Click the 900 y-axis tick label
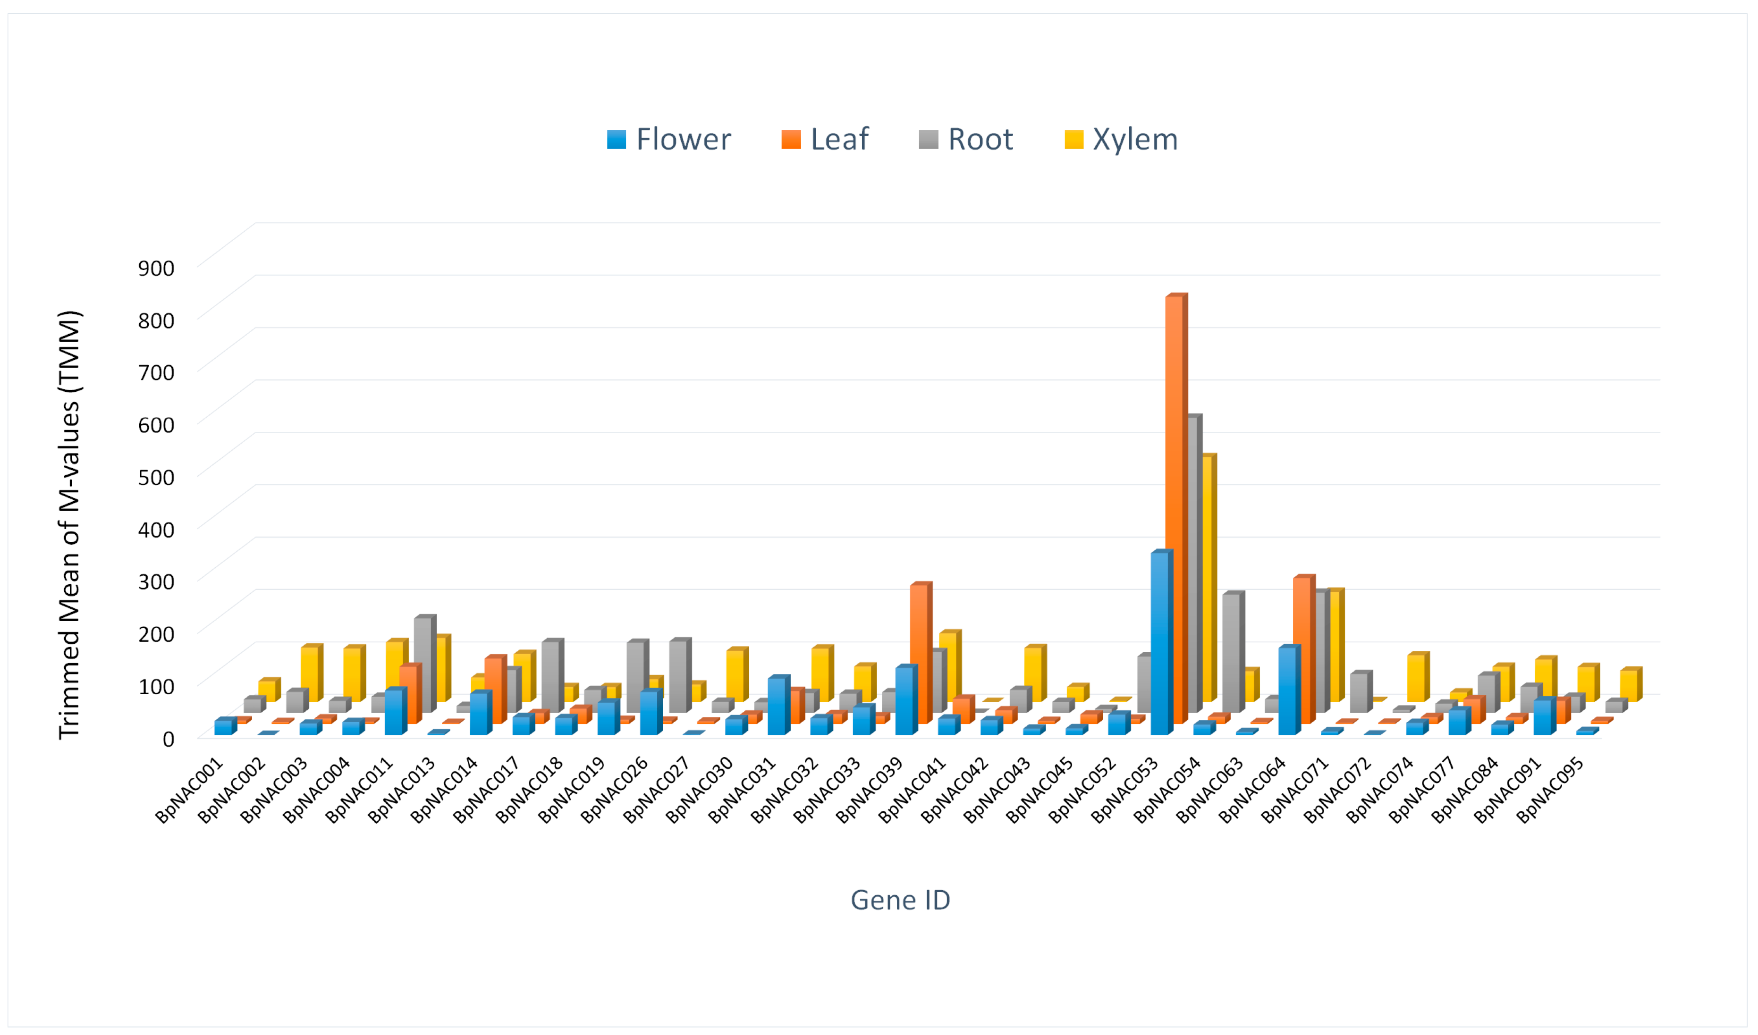This screenshot has height=1035, width=1758. 156,268
